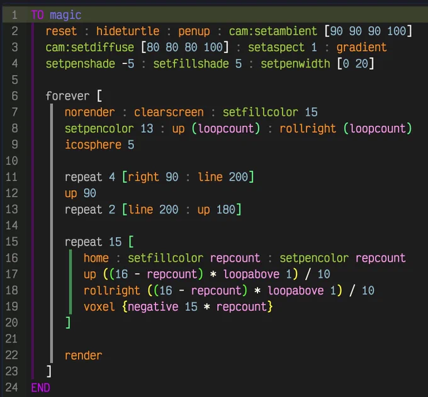The image size is (428, 397).
Task: Click 'up 180' on line 13
Action: (x=216, y=210)
